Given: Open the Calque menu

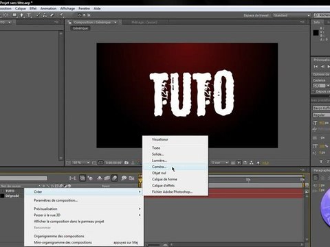Looking at the screenshot, I should tap(21, 8).
